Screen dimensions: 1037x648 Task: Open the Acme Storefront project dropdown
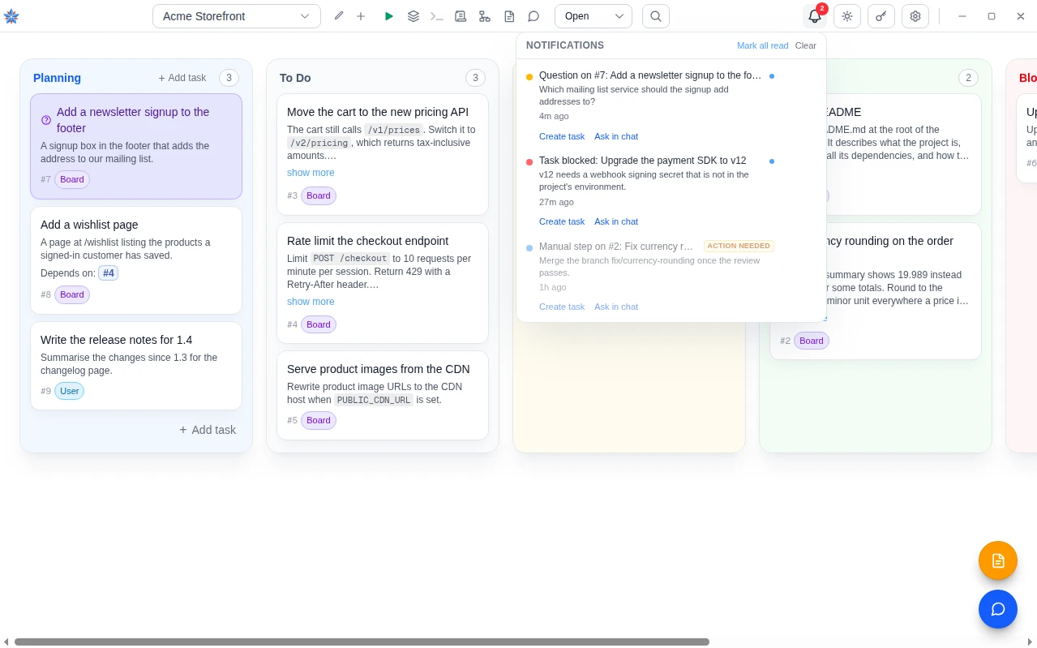(237, 16)
